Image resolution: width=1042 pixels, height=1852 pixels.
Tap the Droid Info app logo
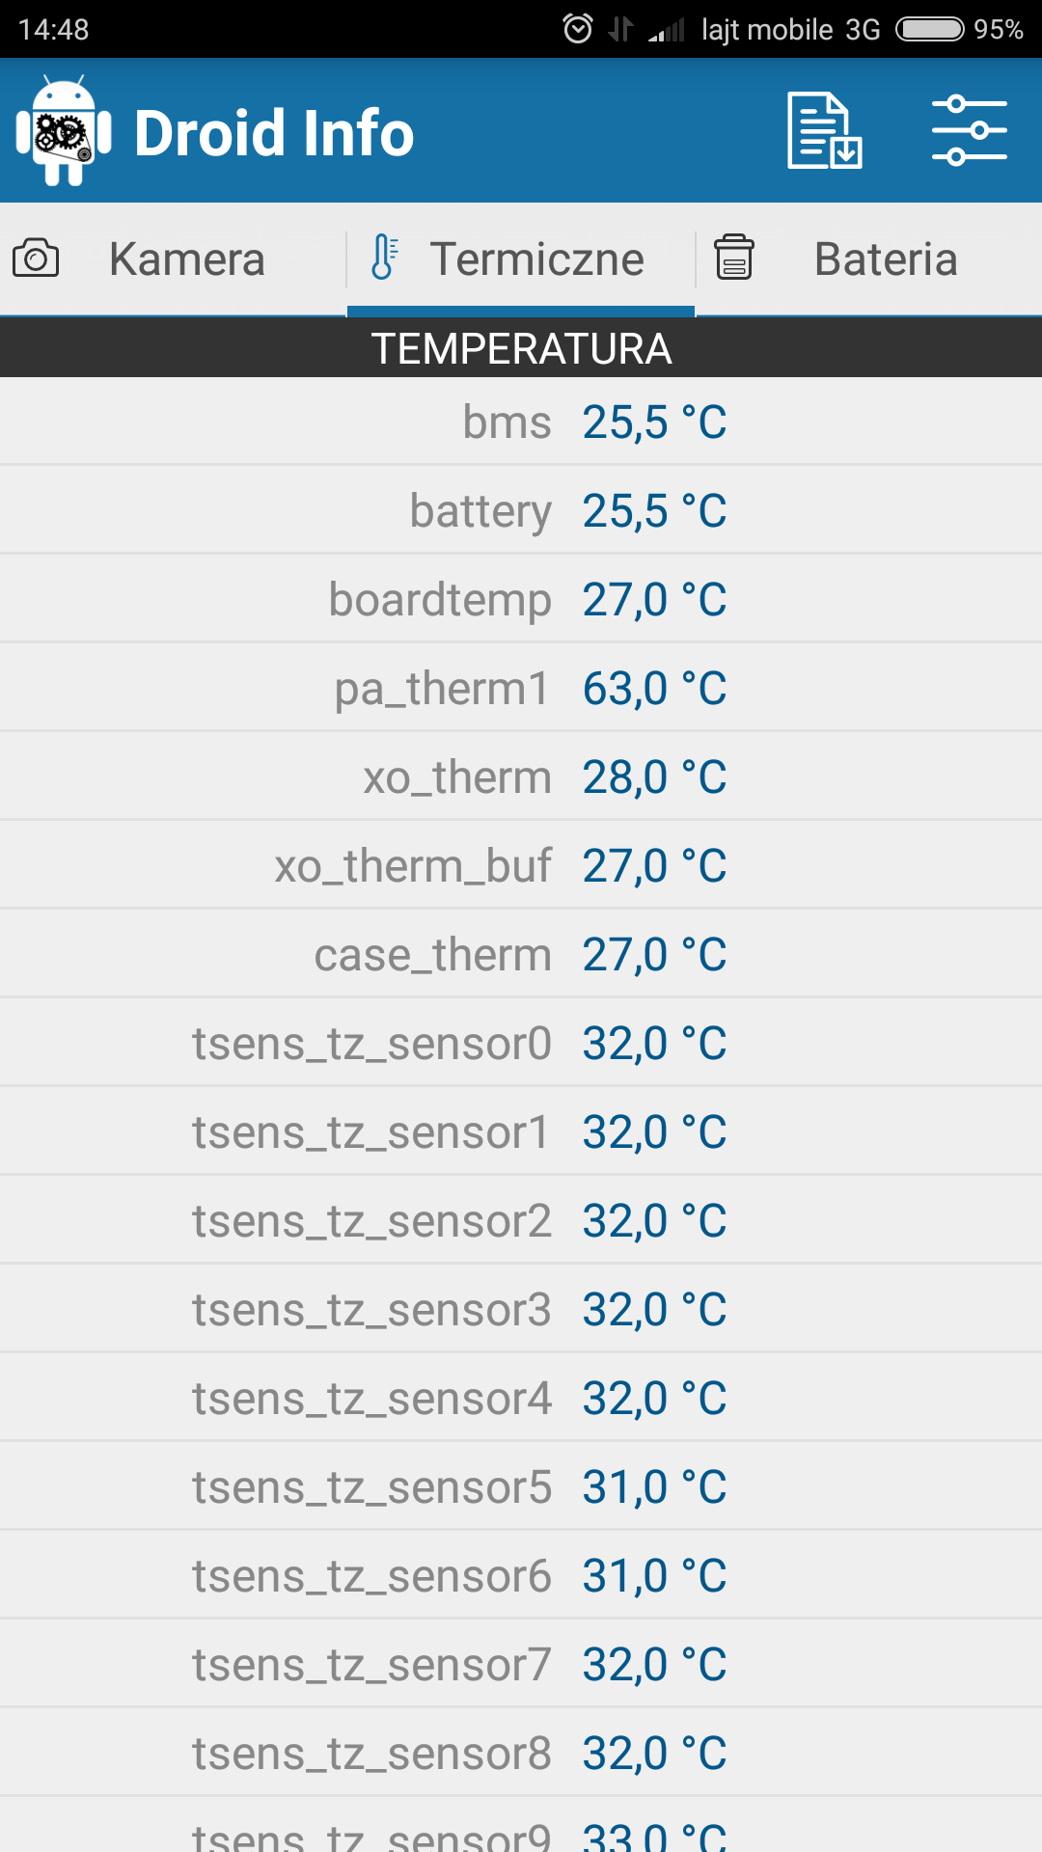click(64, 131)
